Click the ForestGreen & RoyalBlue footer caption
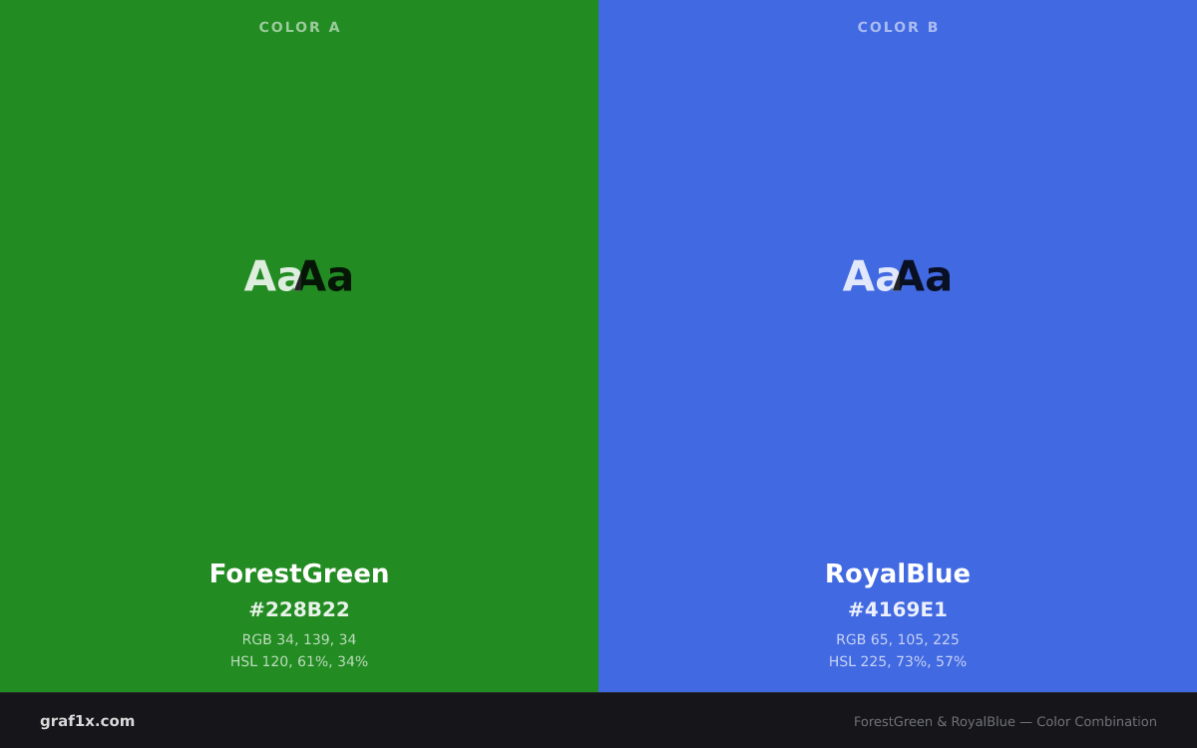 click(x=1005, y=721)
